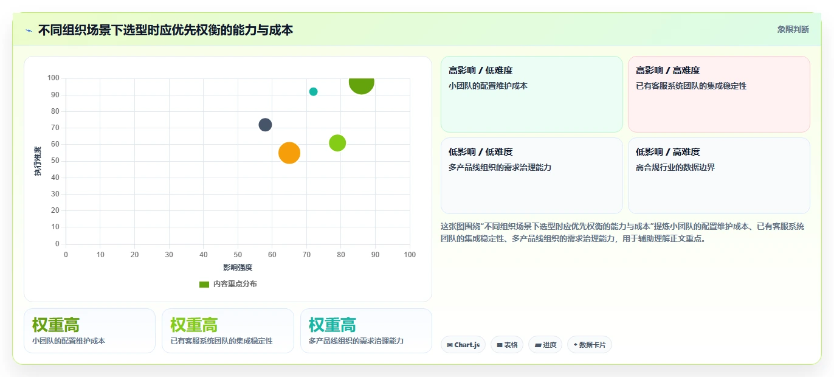Click the chart title 不同组织场景下选型时应优先权衡的能力与成本
The width and height of the screenshot is (834, 377).
click(165, 30)
